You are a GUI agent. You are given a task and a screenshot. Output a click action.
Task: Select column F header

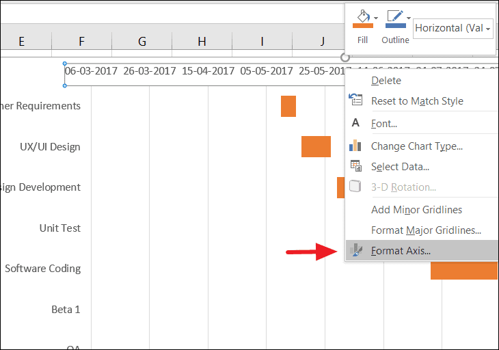tap(81, 42)
